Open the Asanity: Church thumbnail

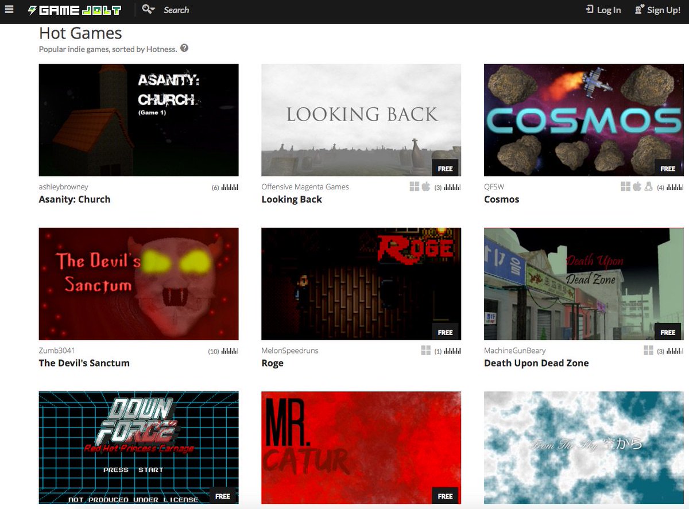[x=138, y=120]
